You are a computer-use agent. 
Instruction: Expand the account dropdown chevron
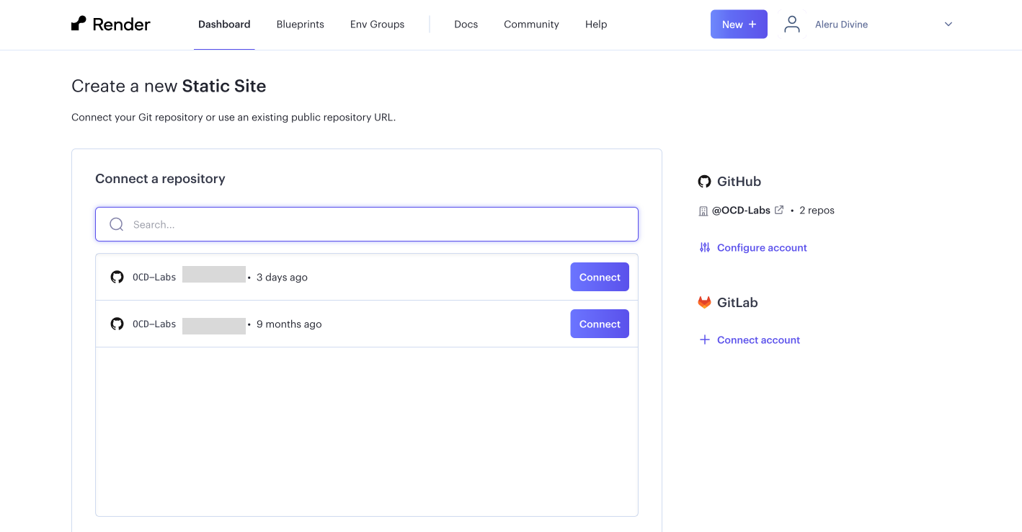(x=948, y=25)
